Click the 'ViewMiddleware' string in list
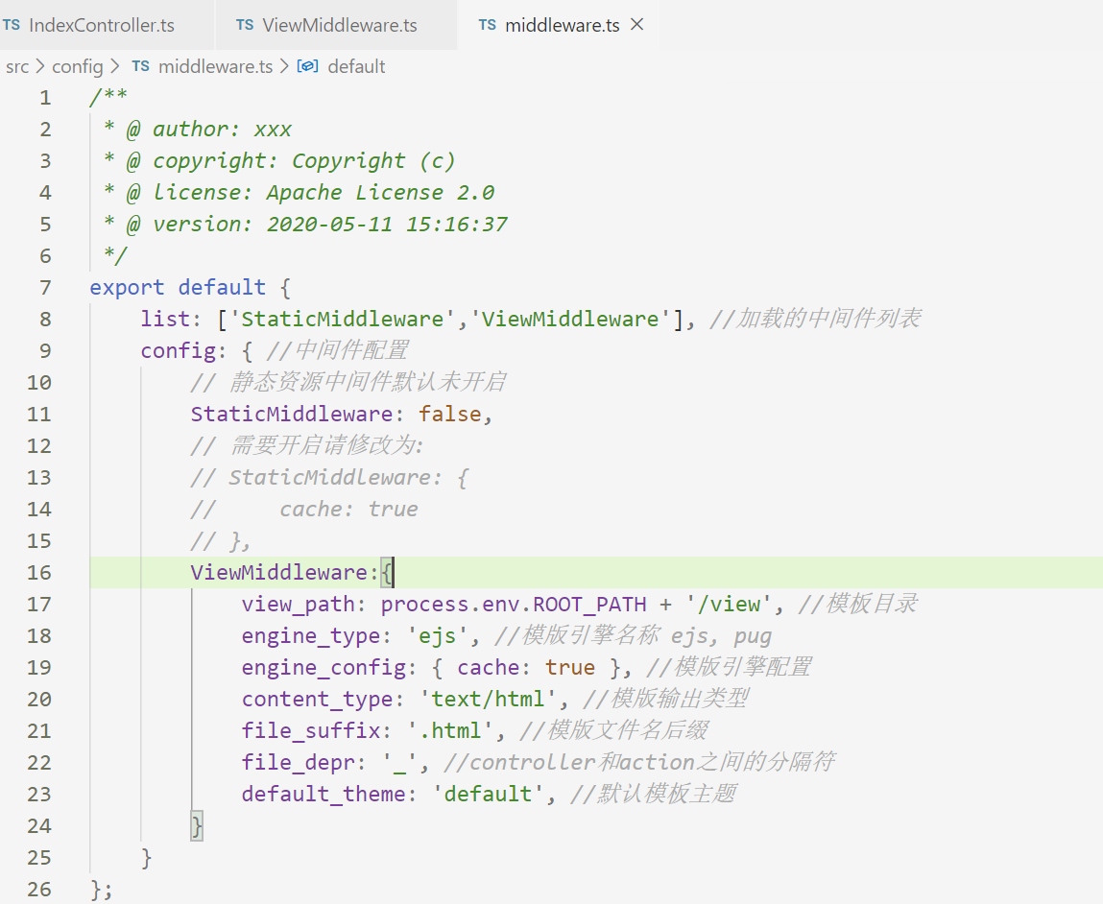The image size is (1103, 904). click(x=570, y=320)
